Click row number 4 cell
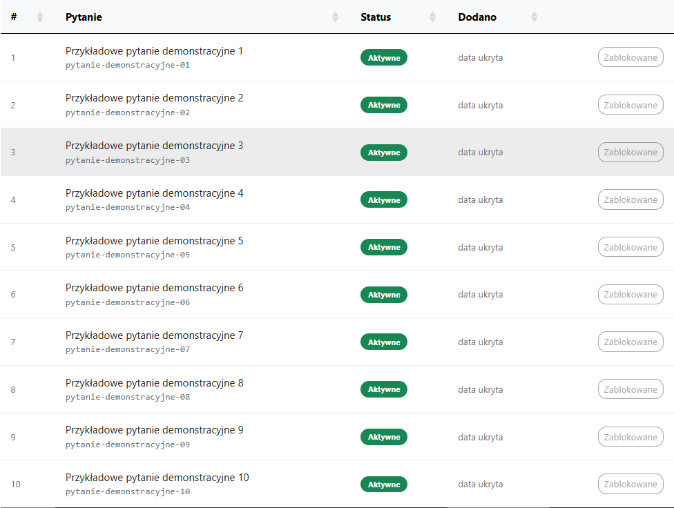 coord(13,200)
